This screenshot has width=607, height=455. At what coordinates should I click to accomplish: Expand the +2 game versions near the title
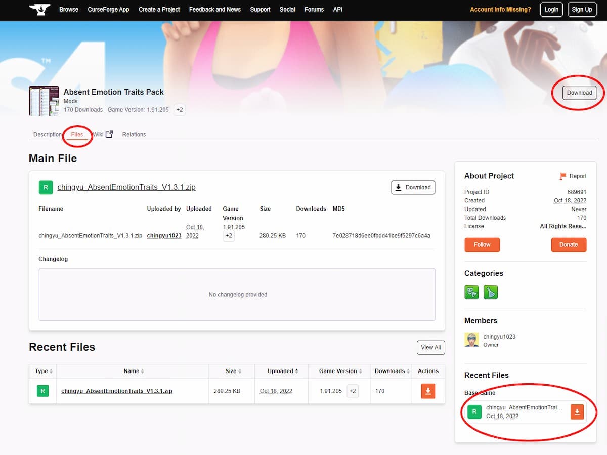179,109
